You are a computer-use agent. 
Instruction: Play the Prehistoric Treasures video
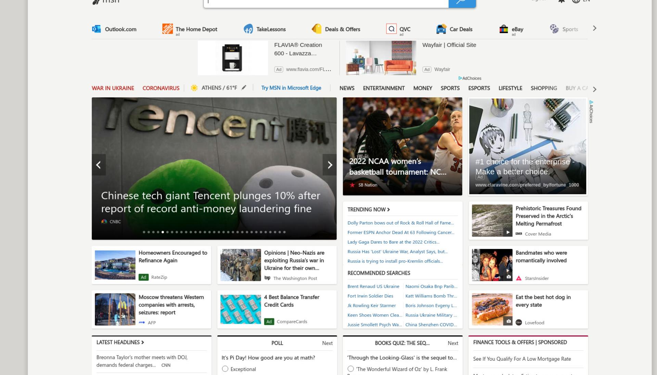pyautogui.click(x=508, y=232)
